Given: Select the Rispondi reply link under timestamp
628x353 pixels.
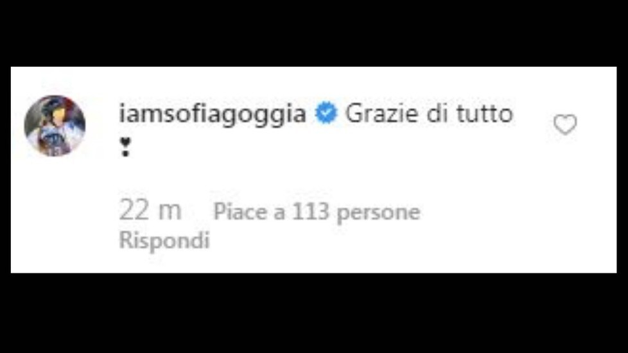Looking at the screenshot, I should 164,241.
